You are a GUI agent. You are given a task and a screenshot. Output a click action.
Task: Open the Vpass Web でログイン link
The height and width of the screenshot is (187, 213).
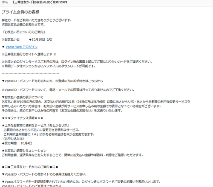click(22, 47)
